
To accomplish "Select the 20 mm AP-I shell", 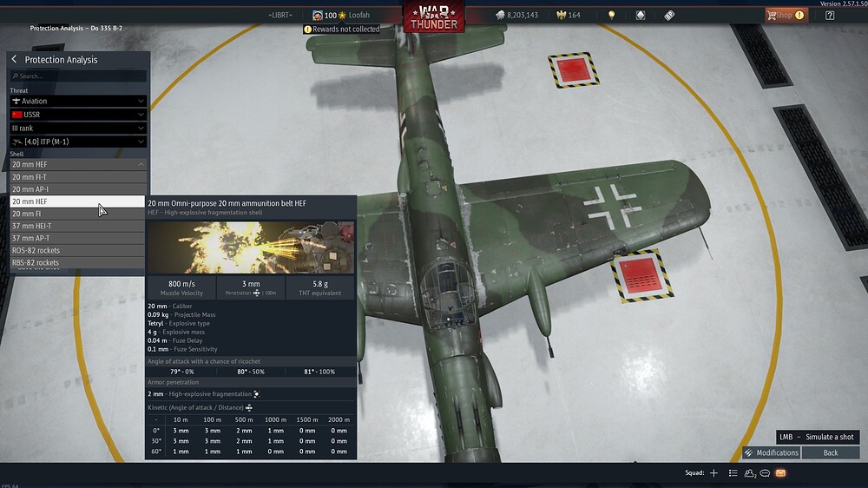I will point(78,189).
